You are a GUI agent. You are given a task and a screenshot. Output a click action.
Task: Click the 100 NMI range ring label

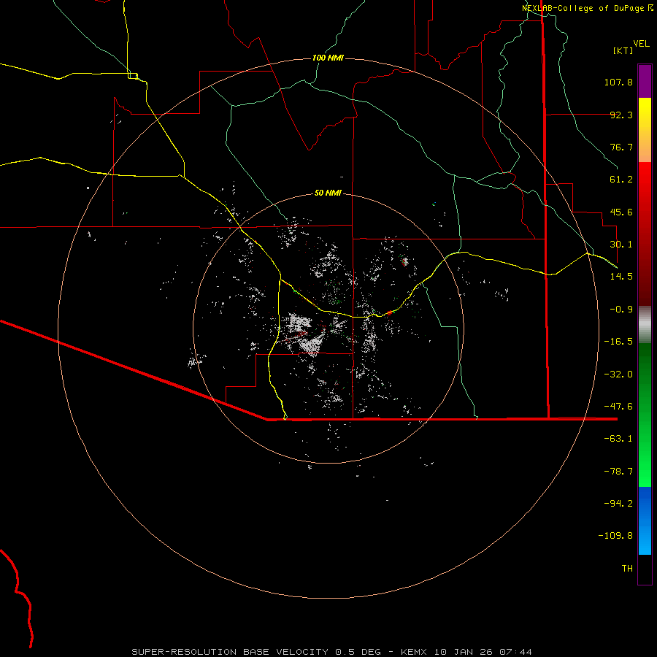(x=328, y=58)
